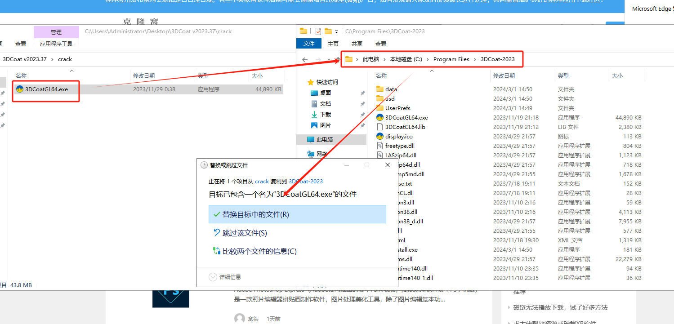Sort by Size (大小) column in the crack window

(257, 76)
